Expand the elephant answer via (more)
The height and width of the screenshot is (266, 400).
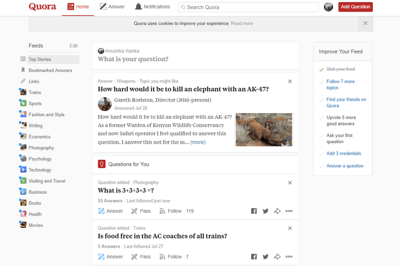coord(198,142)
